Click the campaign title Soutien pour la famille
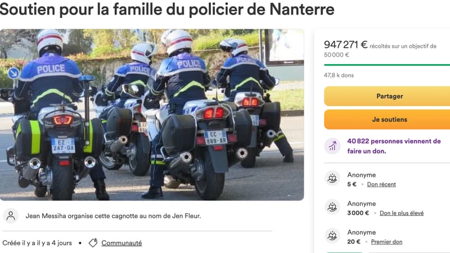This screenshot has width=450, height=253. [167, 9]
